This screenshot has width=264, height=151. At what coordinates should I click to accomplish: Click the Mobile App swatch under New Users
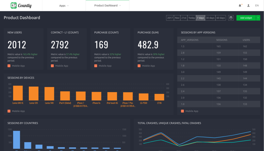pos(9,66)
